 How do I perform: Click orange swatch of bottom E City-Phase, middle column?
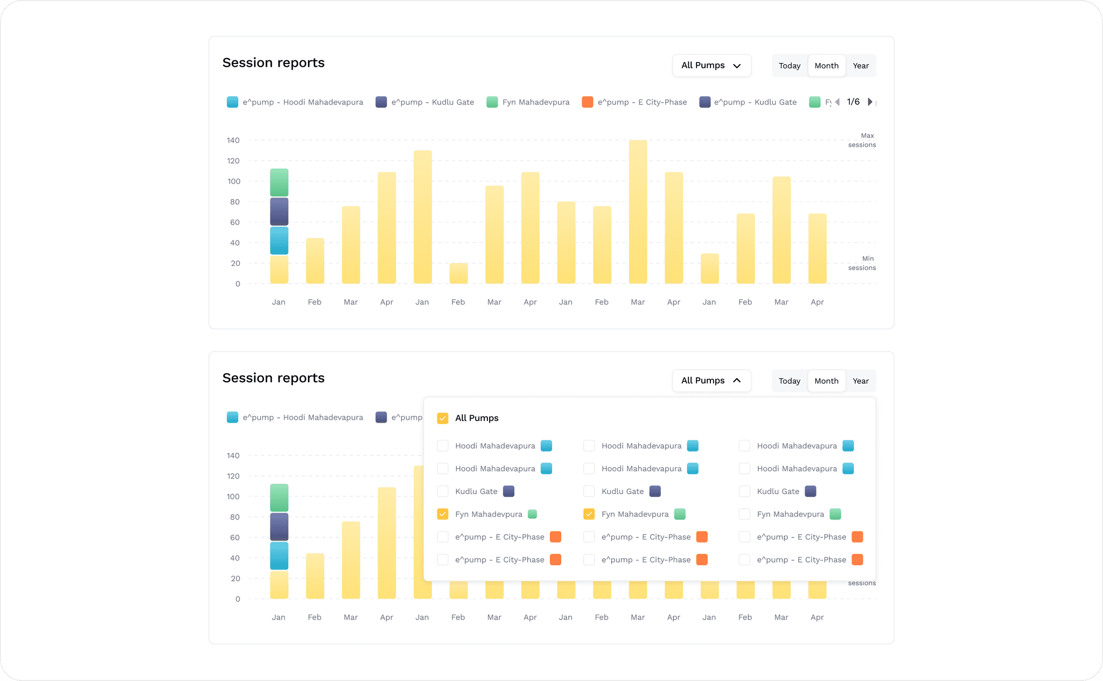click(x=702, y=560)
